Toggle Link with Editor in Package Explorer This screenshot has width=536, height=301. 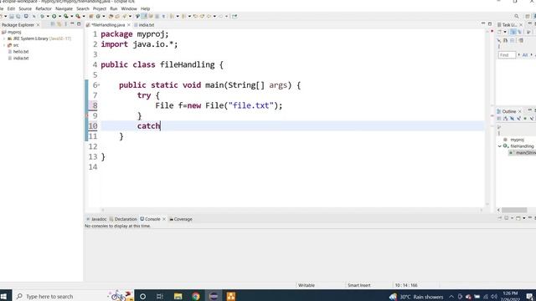coord(59,24)
